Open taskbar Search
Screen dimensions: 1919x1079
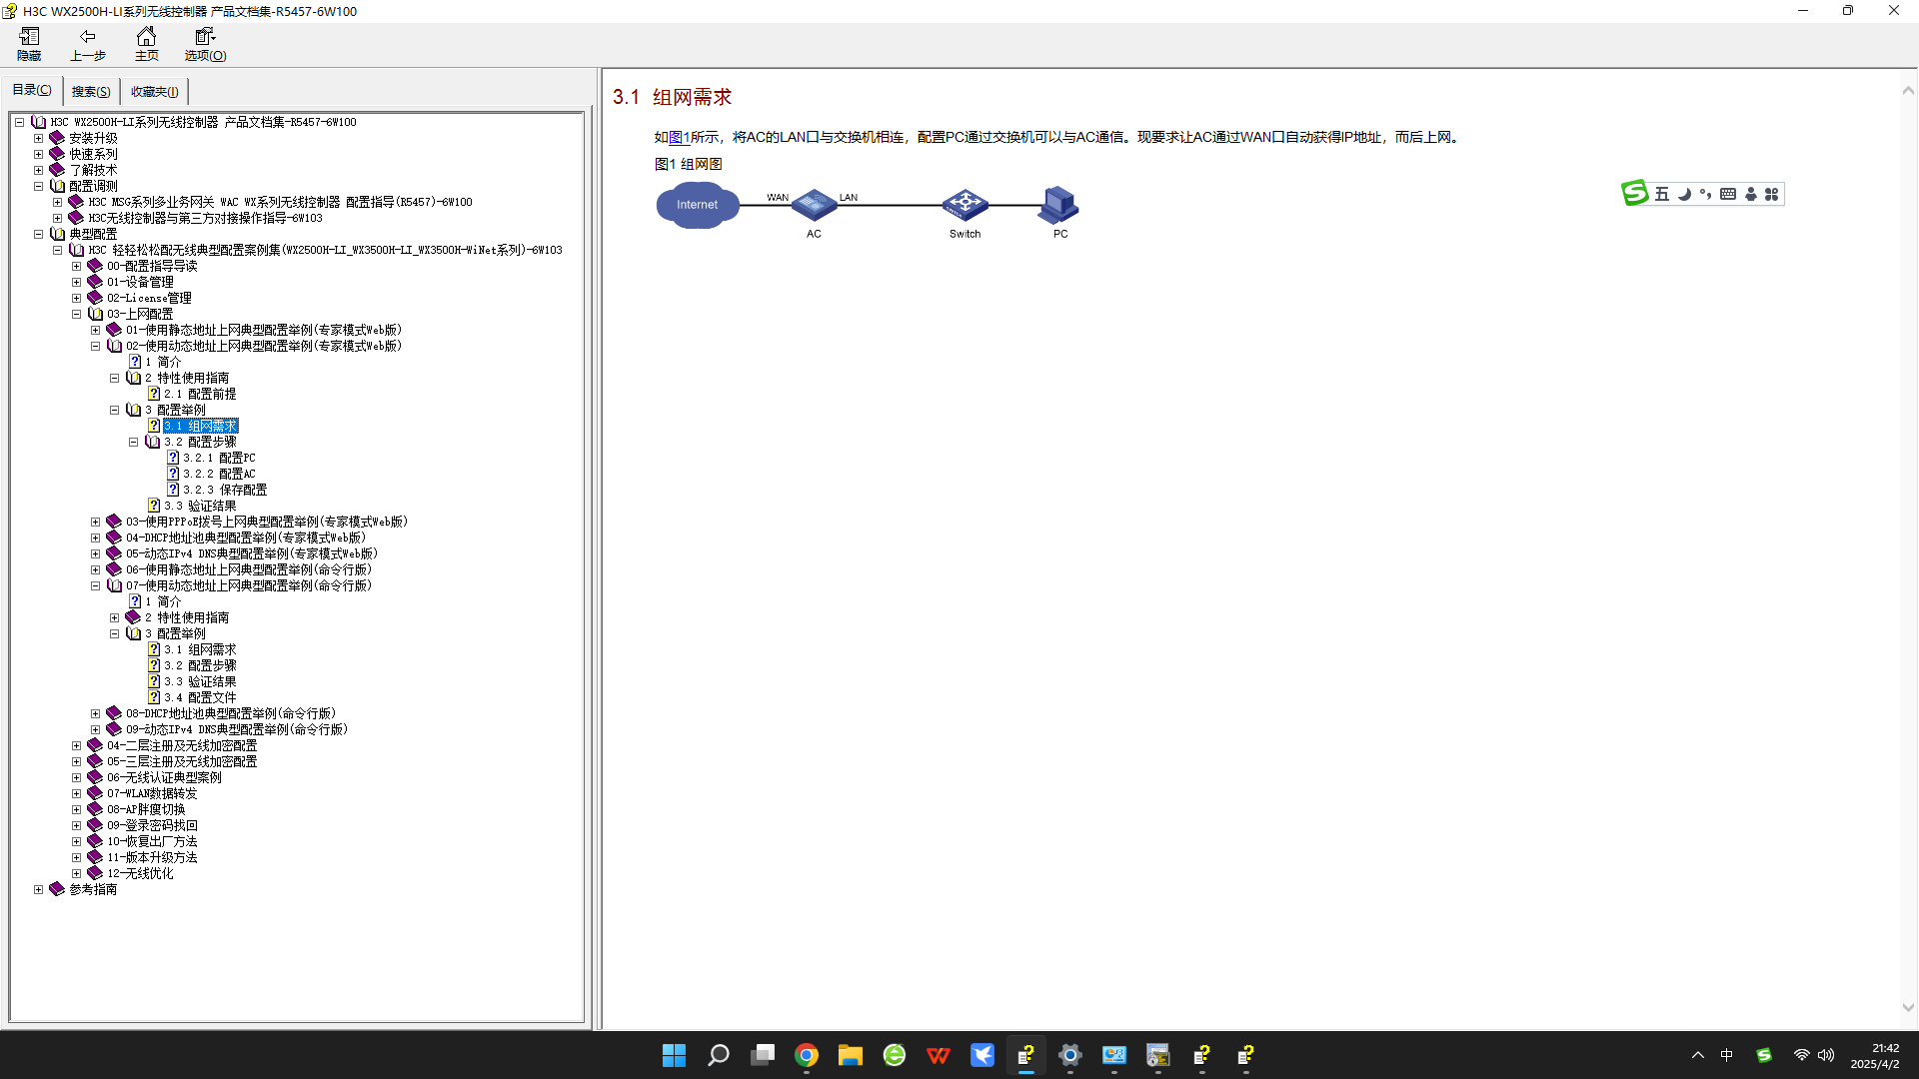pos(718,1055)
